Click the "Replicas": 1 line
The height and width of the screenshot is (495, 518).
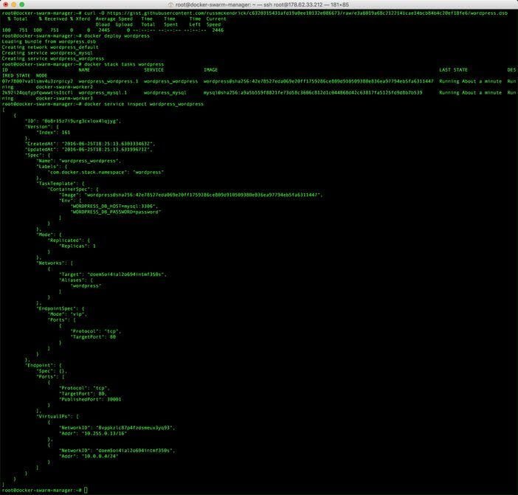[x=72, y=246]
